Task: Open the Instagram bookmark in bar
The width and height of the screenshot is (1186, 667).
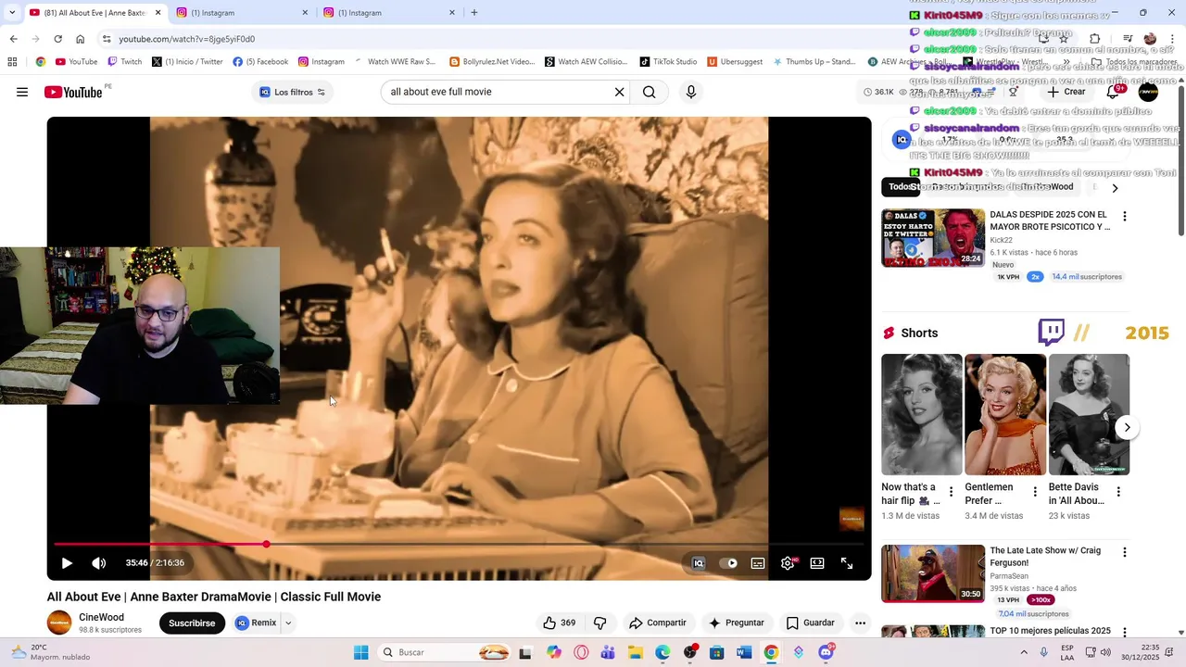Action: (x=321, y=62)
